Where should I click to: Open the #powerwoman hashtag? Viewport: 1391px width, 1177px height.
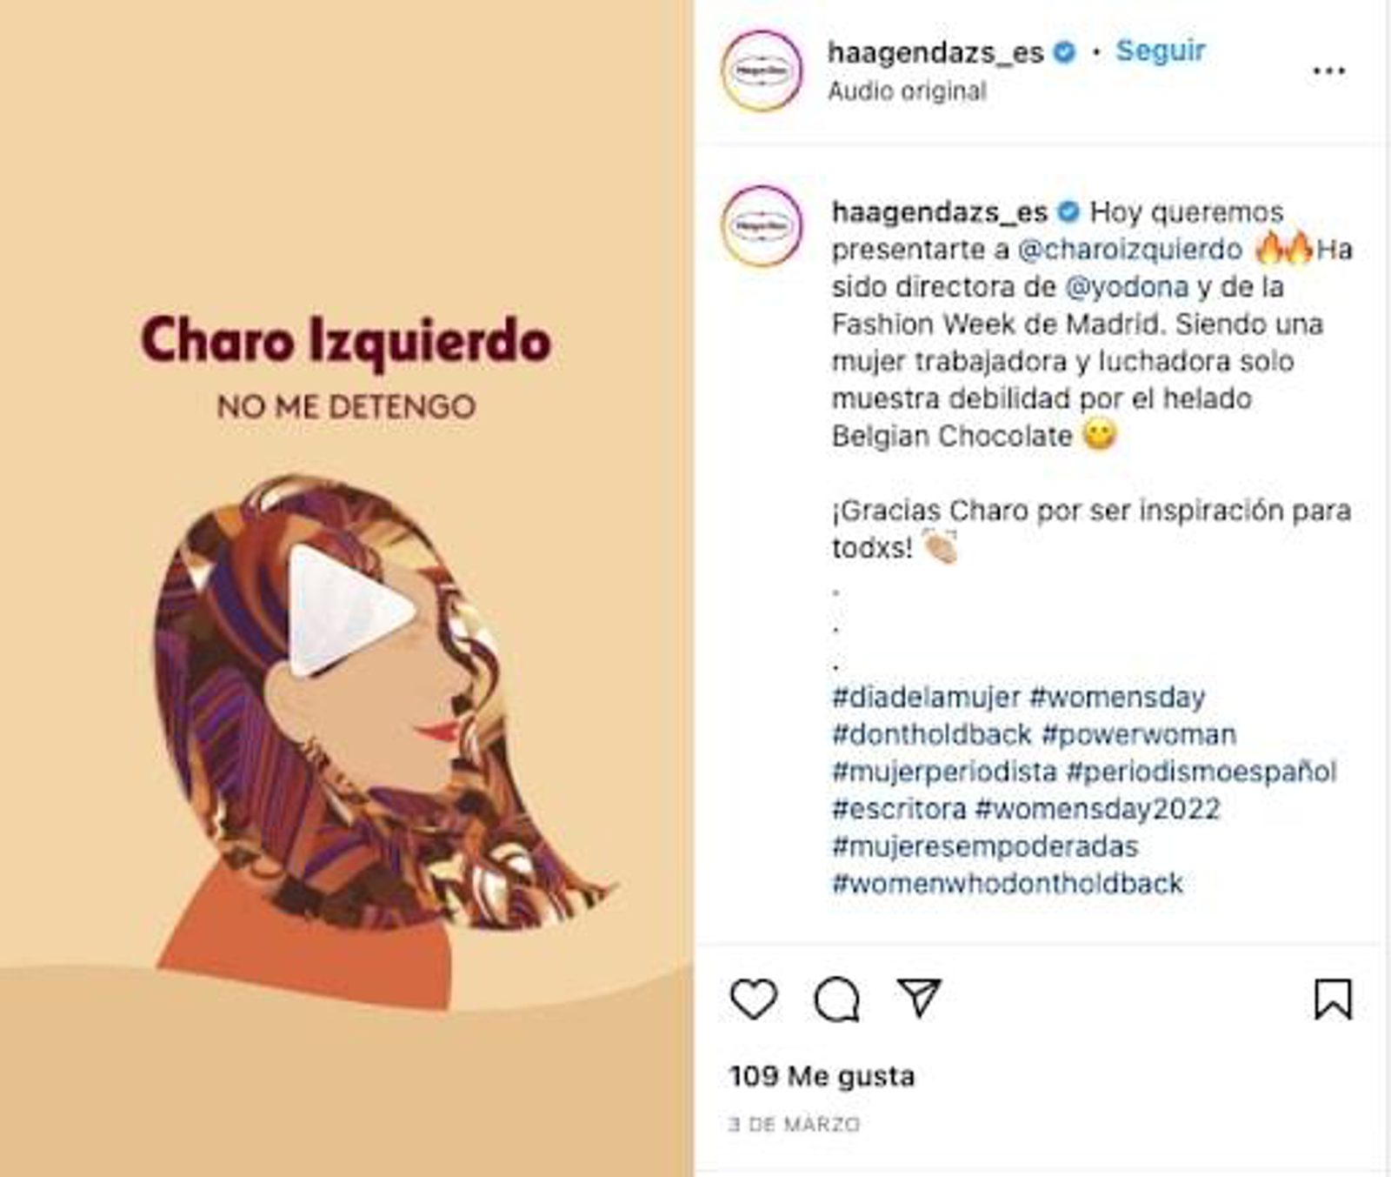(x=1138, y=734)
